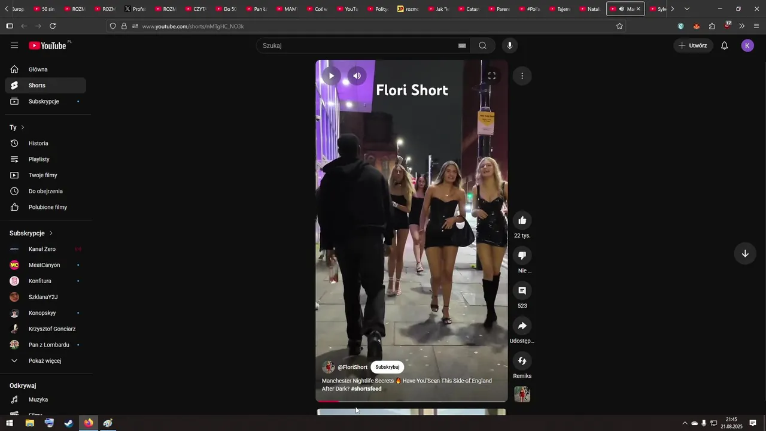The width and height of the screenshot is (766, 431).
Task: Click the search magnifier button
Action: tap(483, 45)
